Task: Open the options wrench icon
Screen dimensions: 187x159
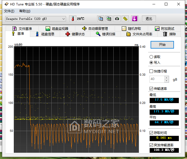Action: (x=125, y=19)
